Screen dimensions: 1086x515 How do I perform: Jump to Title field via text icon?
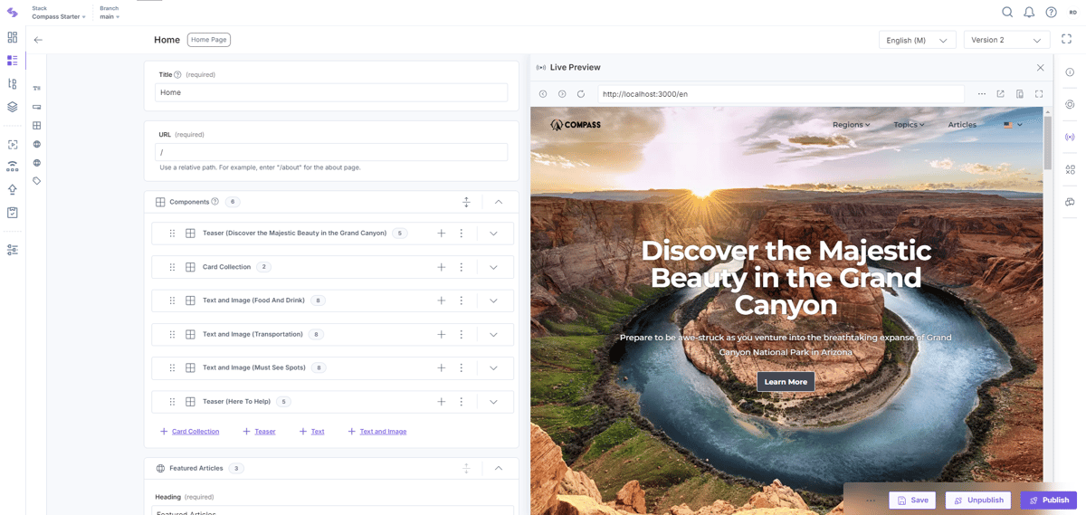click(x=37, y=88)
